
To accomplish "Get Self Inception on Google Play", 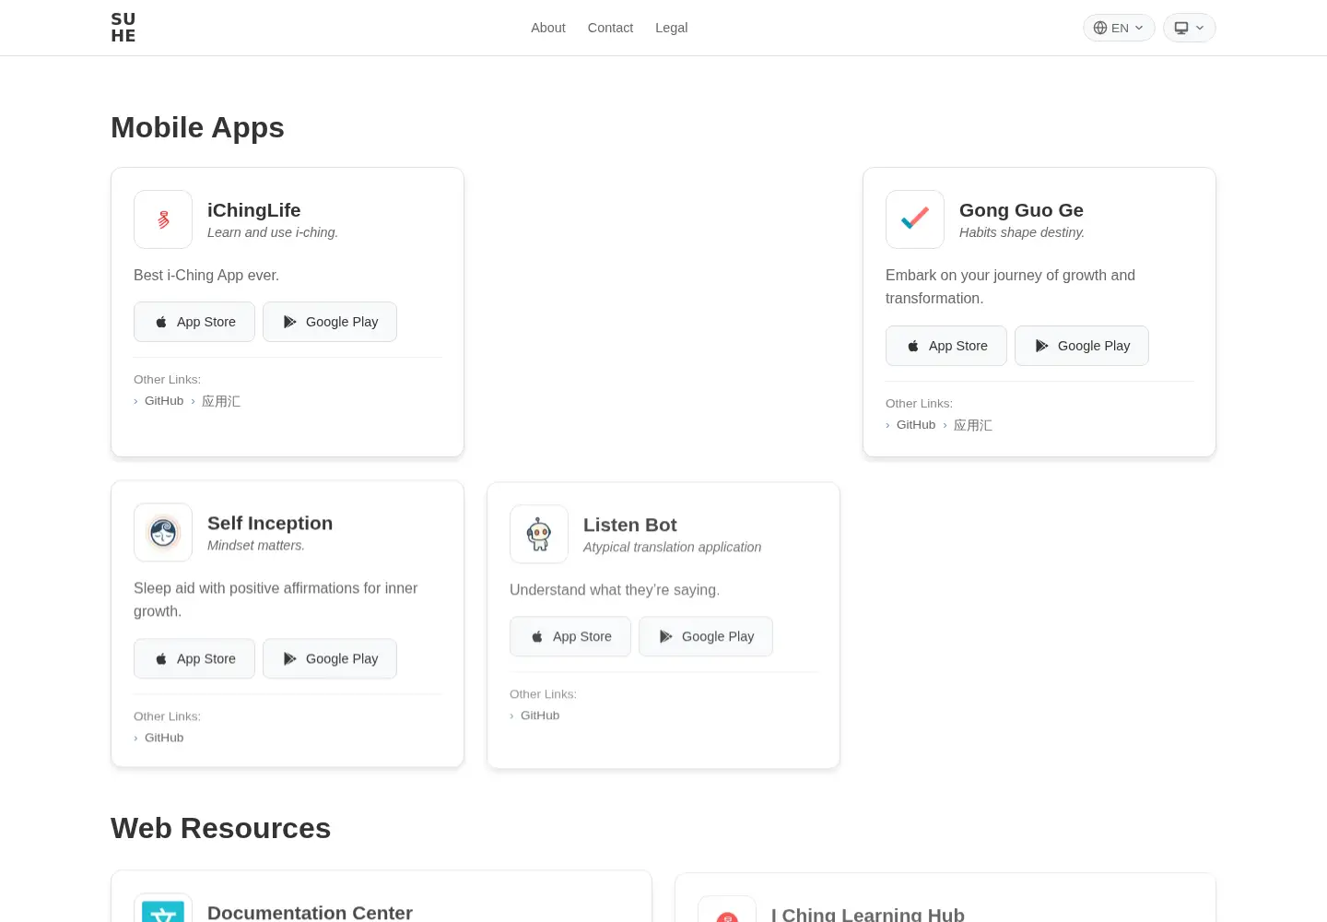I will coord(330,658).
